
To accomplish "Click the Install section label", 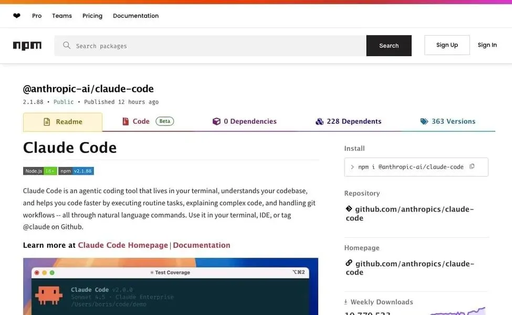I will point(354,148).
